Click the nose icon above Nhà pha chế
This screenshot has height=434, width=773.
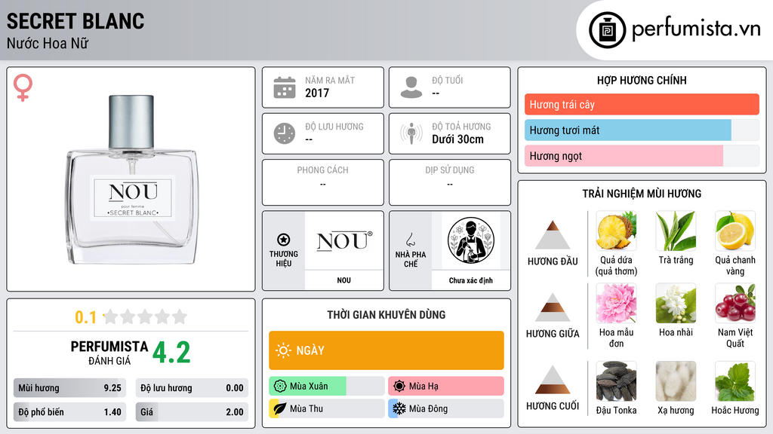pyautogui.click(x=410, y=240)
